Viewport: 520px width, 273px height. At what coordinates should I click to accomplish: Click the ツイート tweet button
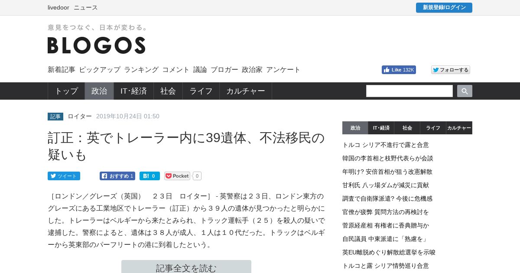click(x=64, y=176)
